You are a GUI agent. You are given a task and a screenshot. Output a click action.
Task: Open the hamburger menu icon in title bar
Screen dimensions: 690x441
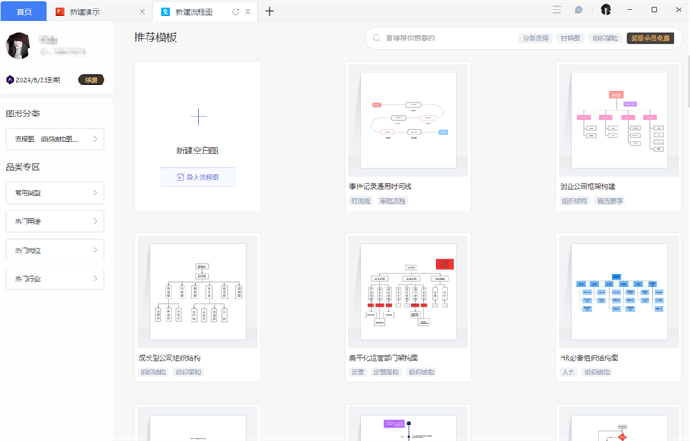point(557,10)
